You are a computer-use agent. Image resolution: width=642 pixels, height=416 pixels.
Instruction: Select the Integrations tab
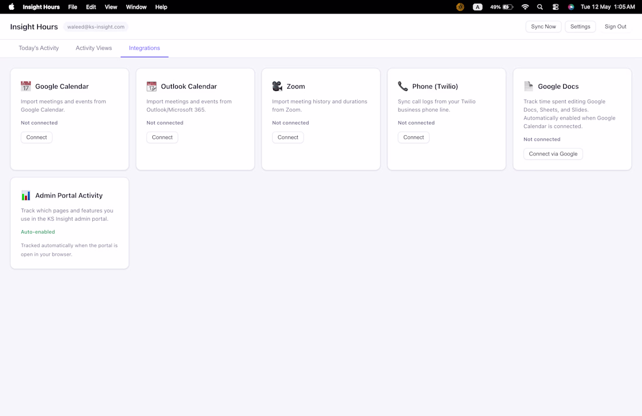(145, 48)
